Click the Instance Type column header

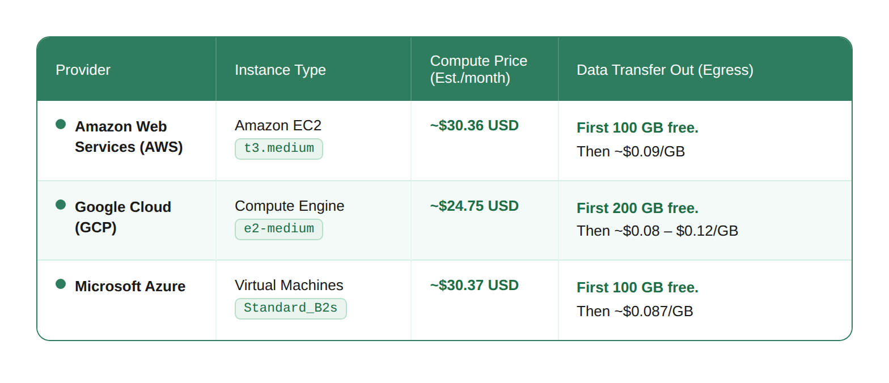click(281, 70)
